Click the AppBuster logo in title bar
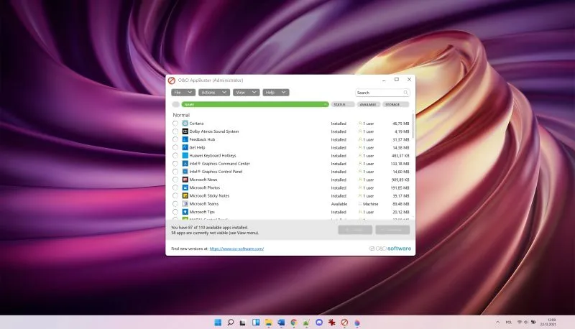Screen dimensions: 575x329 coord(171,80)
